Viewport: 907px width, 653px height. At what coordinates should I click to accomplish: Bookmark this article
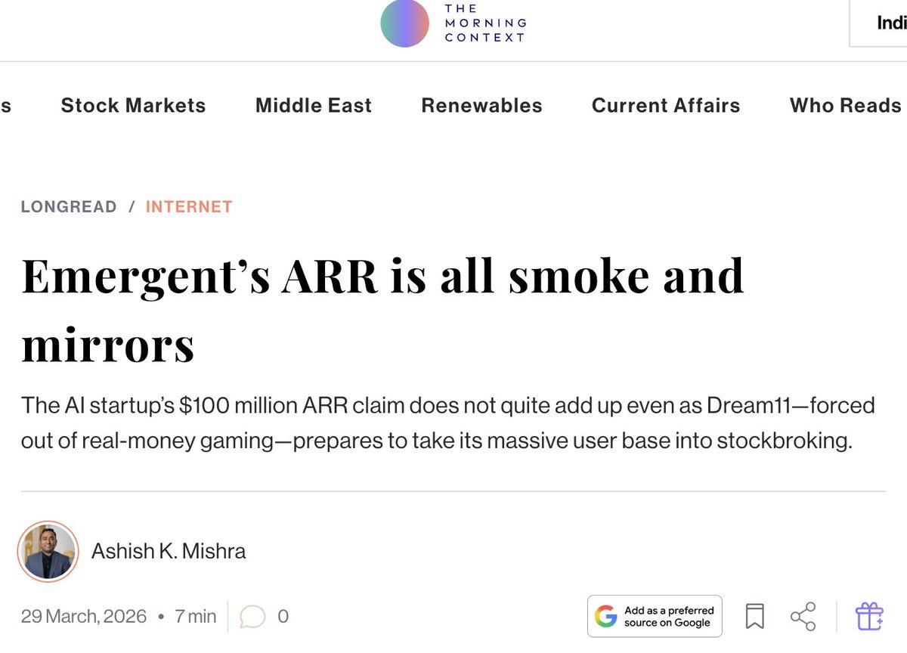pyautogui.click(x=754, y=617)
